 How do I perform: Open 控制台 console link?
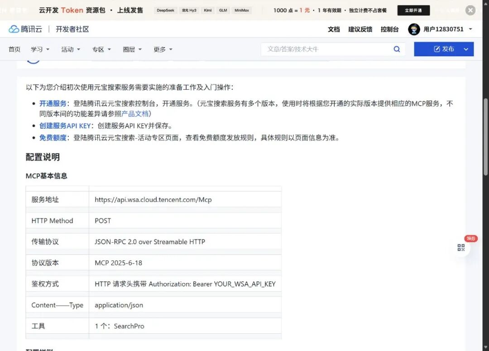(x=389, y=29)
